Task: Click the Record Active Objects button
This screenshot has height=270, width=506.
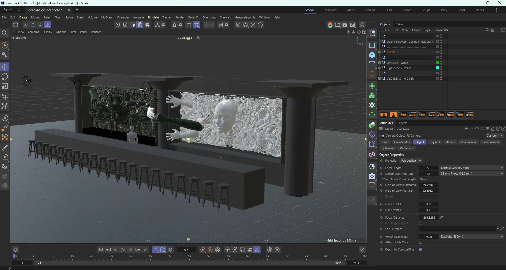Action: click(x=203, y=250)
